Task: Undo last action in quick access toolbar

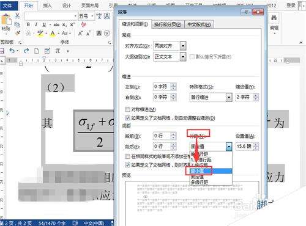Action: tap(12, 51)
